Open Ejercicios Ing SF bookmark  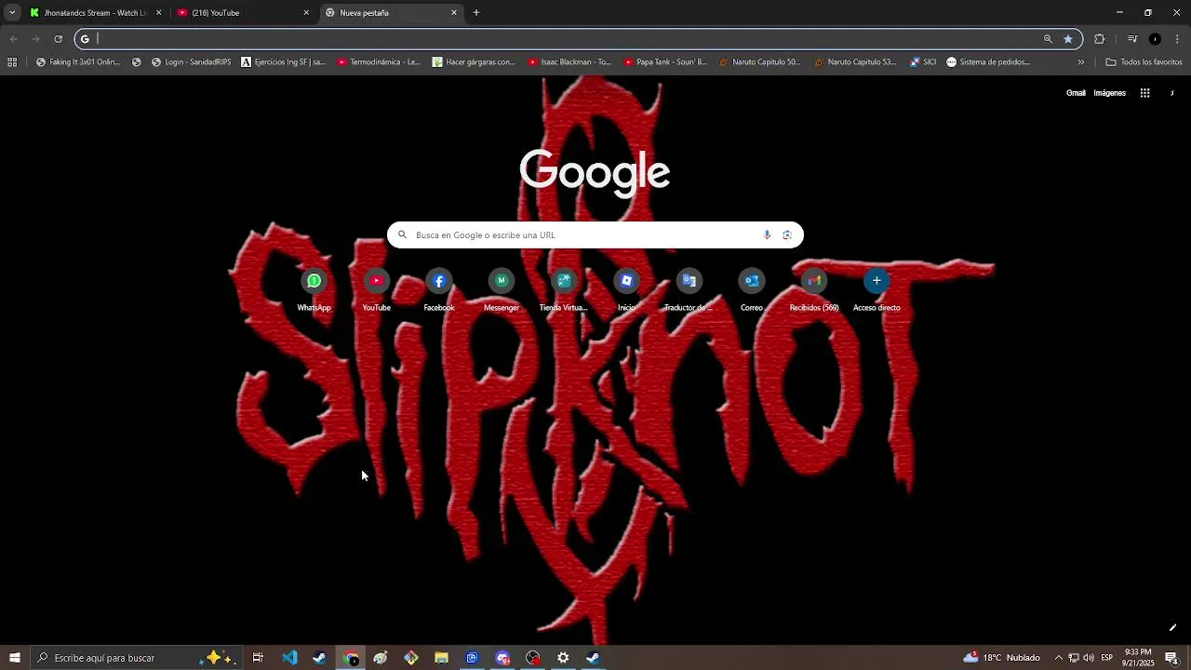coord(283,62)
